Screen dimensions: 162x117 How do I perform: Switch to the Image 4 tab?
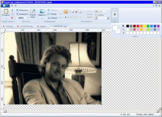(42, 26)
